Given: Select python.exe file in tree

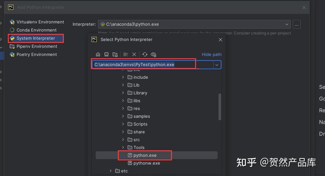Looking at the screenshot, I should click(x=157, y=155).
